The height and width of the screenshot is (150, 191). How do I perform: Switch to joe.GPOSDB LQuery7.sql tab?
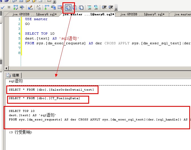pos(142,14)
